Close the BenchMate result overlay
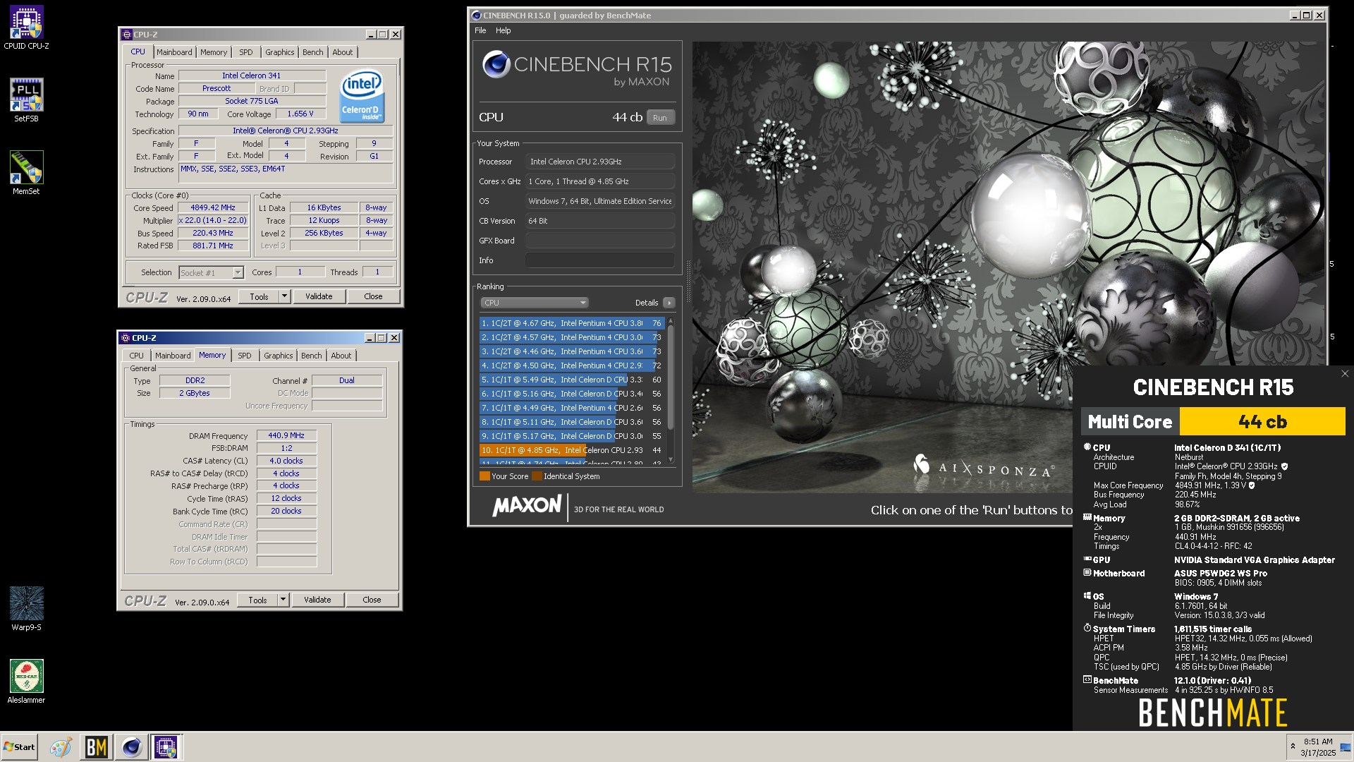Image resolution: width=1354 pixels, height=762 pixels. (x=1345, y=374)
